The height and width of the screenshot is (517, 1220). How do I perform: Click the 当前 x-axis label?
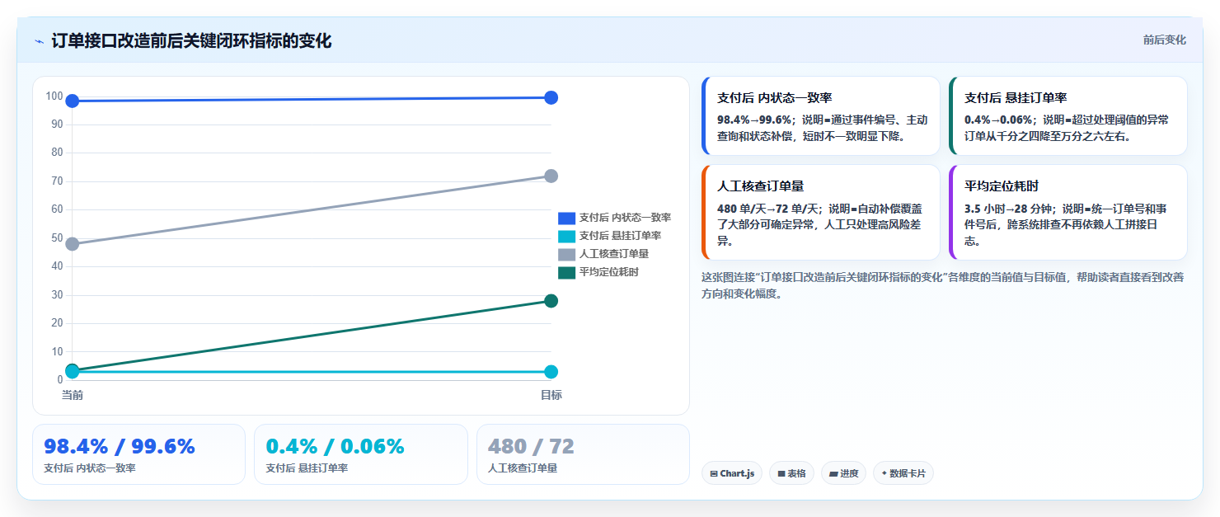coord(73,395)
